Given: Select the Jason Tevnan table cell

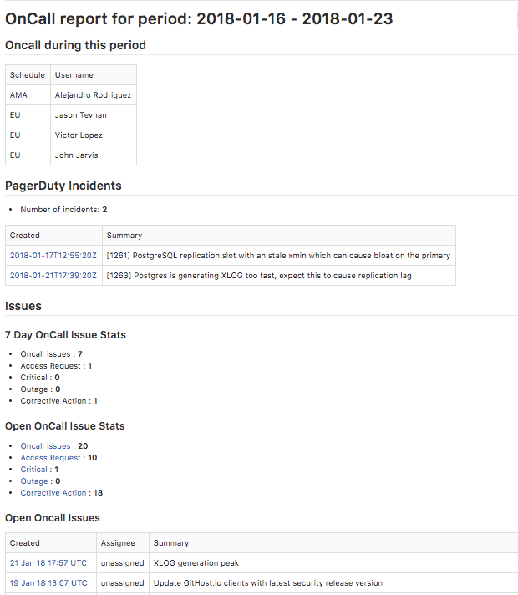Looking at the screenshot, I should tap(94, 115).
